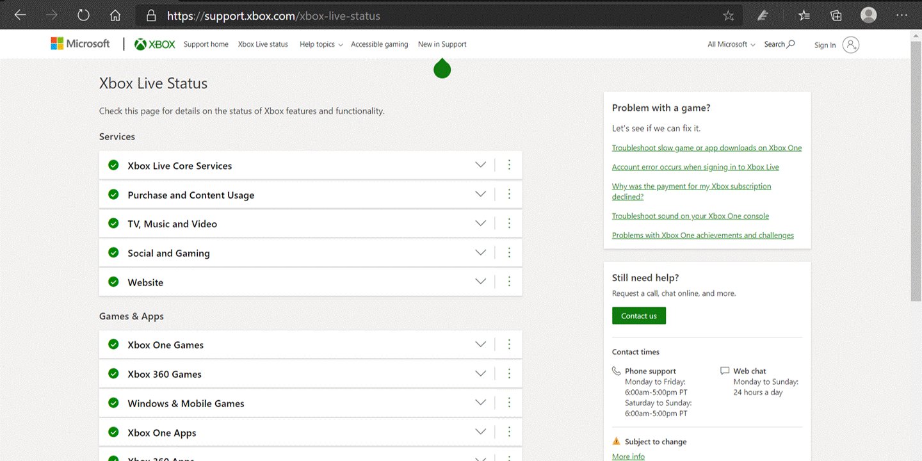Viewport: 922px width, 461px height.
Task: Click the browser back arrow
Action: pyautogui.click(x=20, y=15)
